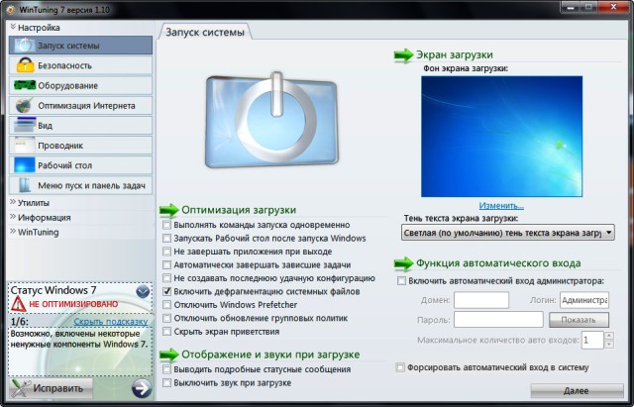Enable Отключить обновление групповых политик
Image resolution: width=634 pixels, height=407 pixels.
pyautogui.click(x=167, y=318)
